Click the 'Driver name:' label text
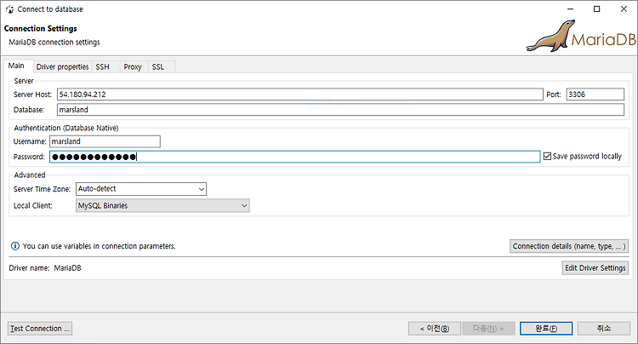Viewport: 638px width, 344px height. tap(29, 268)
